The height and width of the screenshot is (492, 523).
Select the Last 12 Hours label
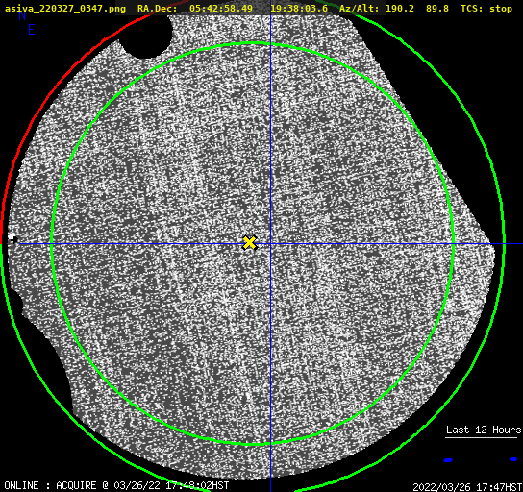(x=484, y=430)
